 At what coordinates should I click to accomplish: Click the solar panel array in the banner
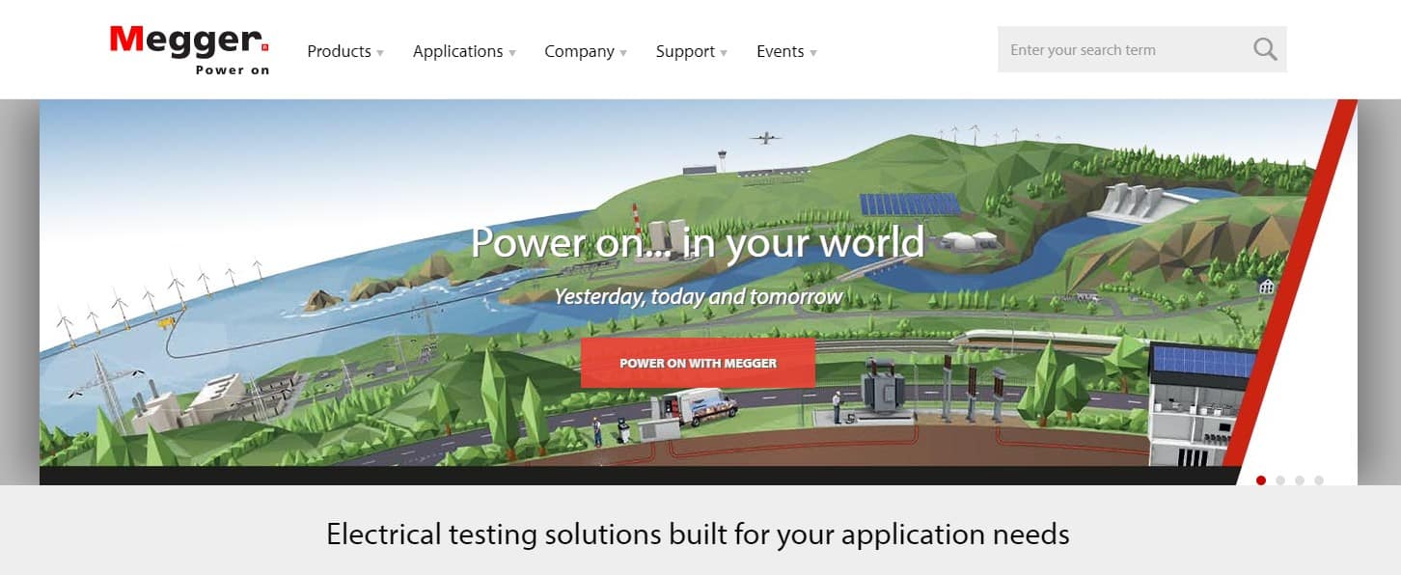pos(909,204)
